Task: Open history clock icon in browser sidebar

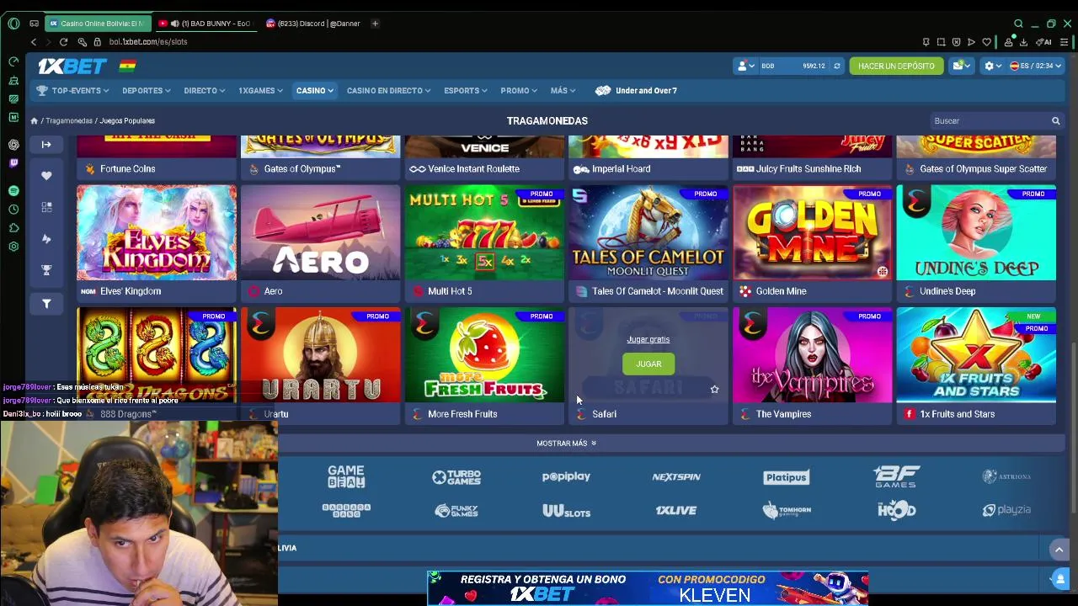Action: pos(13,210)
